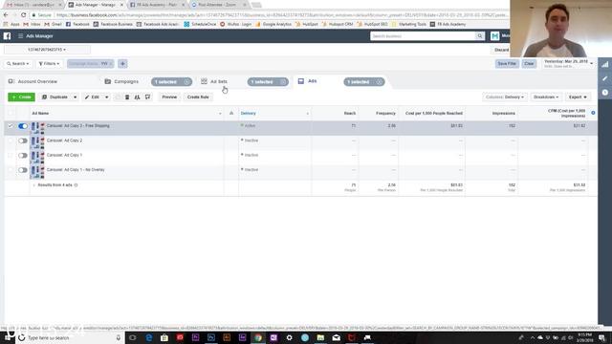Screen dimensions: 612x344
Task: Click the tag/label icon in toolbar
Action: [x=147, y=97]
